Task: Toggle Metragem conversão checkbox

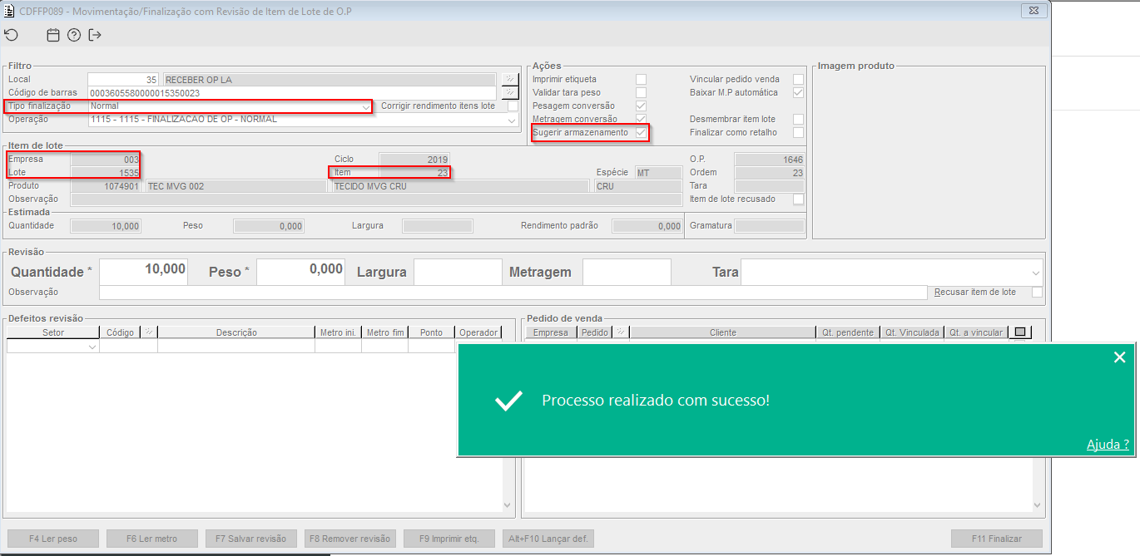Action: pyautogui.click(x=641, y=120)
